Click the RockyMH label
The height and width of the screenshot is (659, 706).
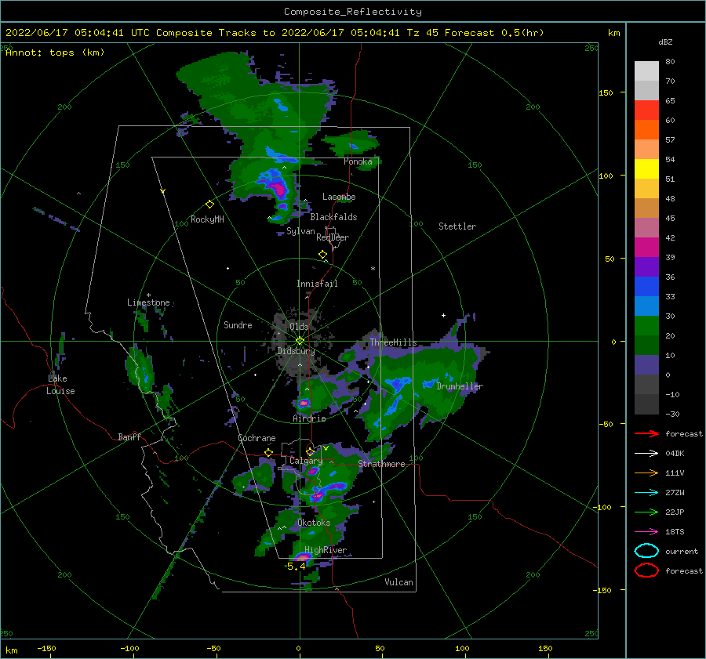207,219
